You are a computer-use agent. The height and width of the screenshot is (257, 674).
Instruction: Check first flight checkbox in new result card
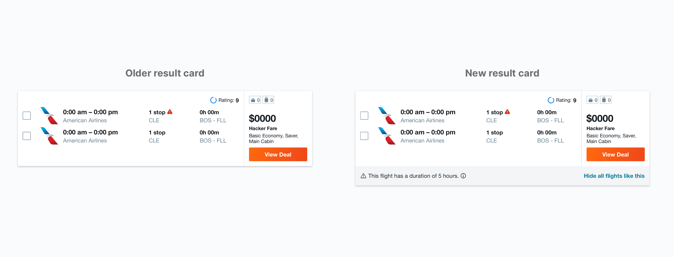[364, 116]
